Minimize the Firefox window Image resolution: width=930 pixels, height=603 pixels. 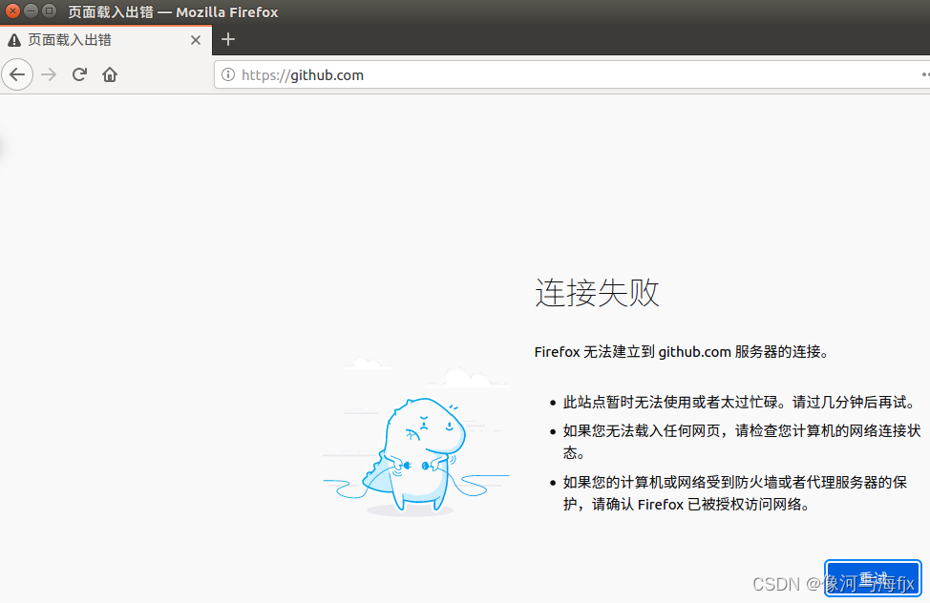(31, 11)
